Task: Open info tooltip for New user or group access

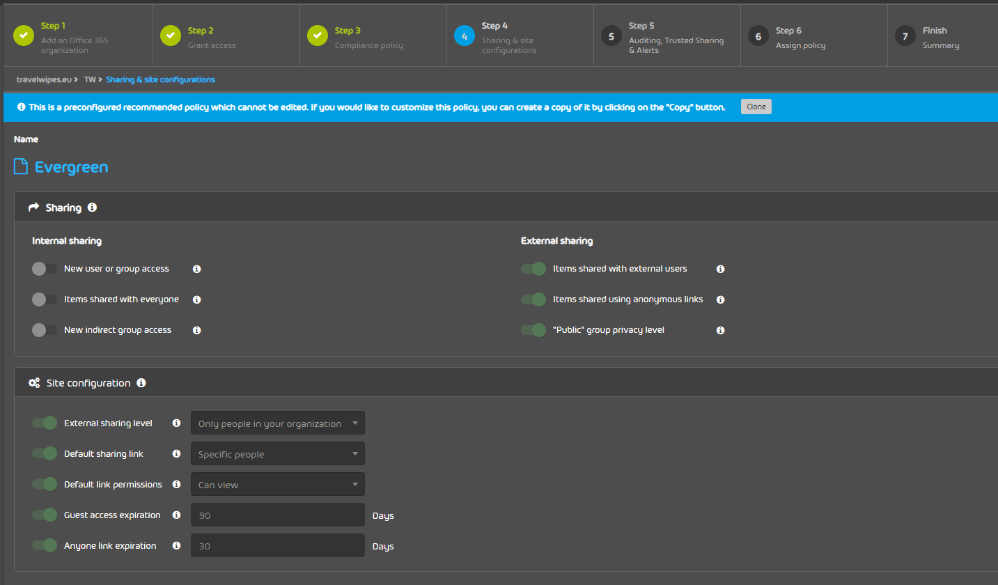Action: coord(196,269)
